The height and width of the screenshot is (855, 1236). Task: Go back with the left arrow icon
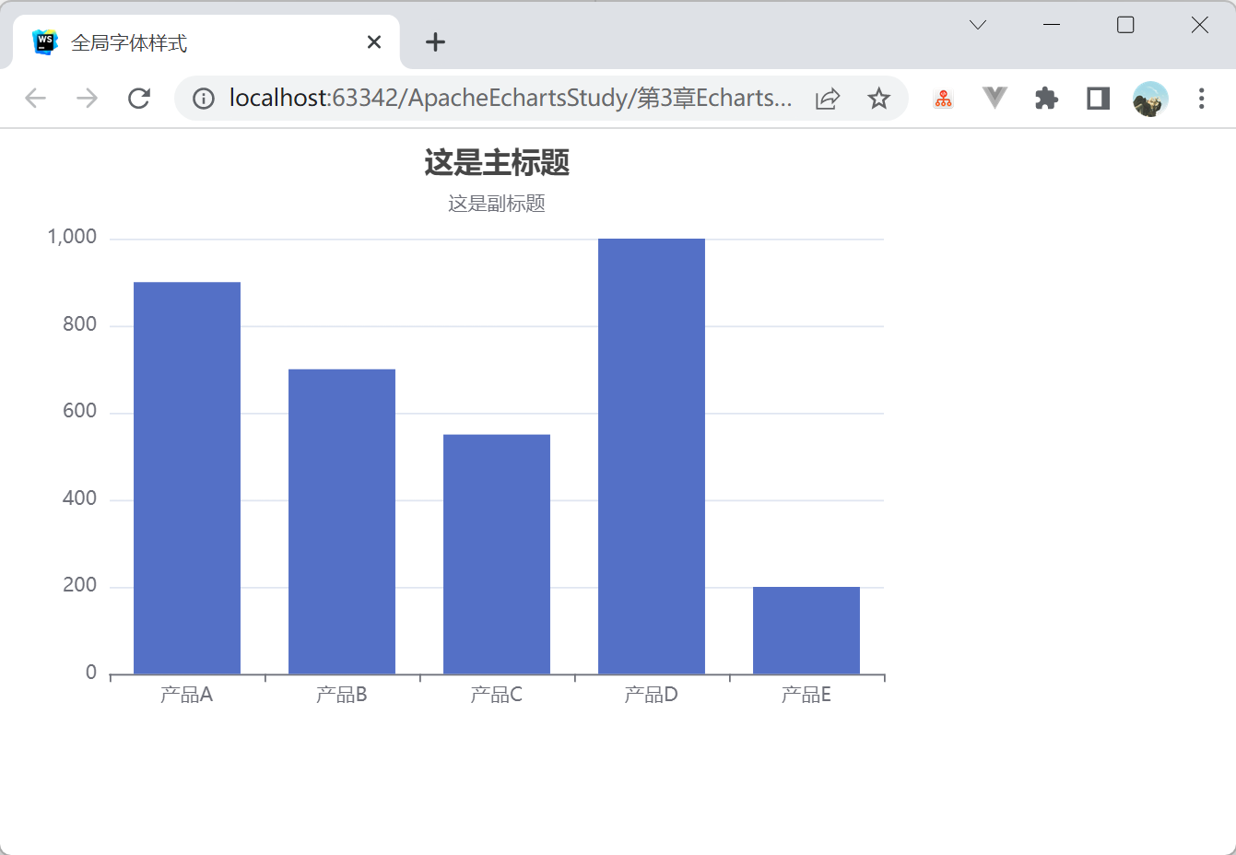point(35,98)
